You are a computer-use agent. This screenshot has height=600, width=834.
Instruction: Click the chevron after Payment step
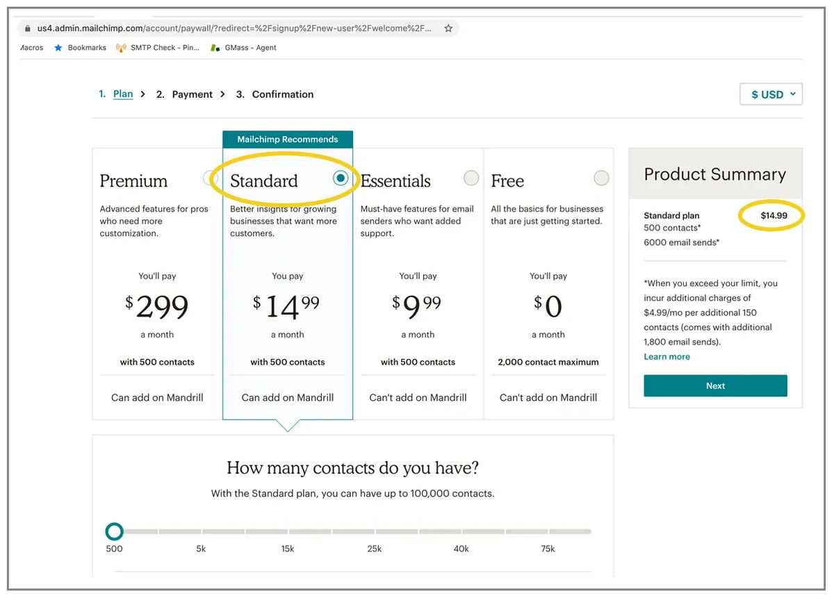[223, 94]
